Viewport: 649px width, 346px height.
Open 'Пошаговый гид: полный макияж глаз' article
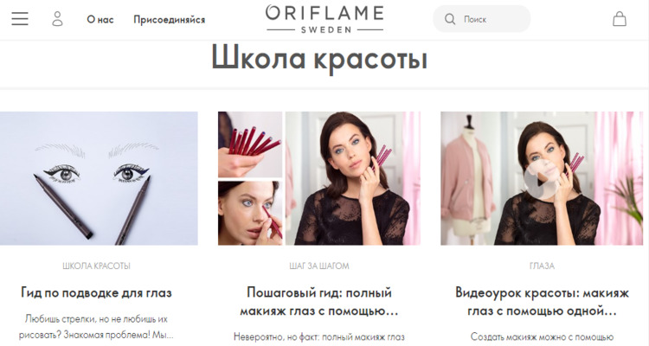pyautogui.click(x=319, y=302)
